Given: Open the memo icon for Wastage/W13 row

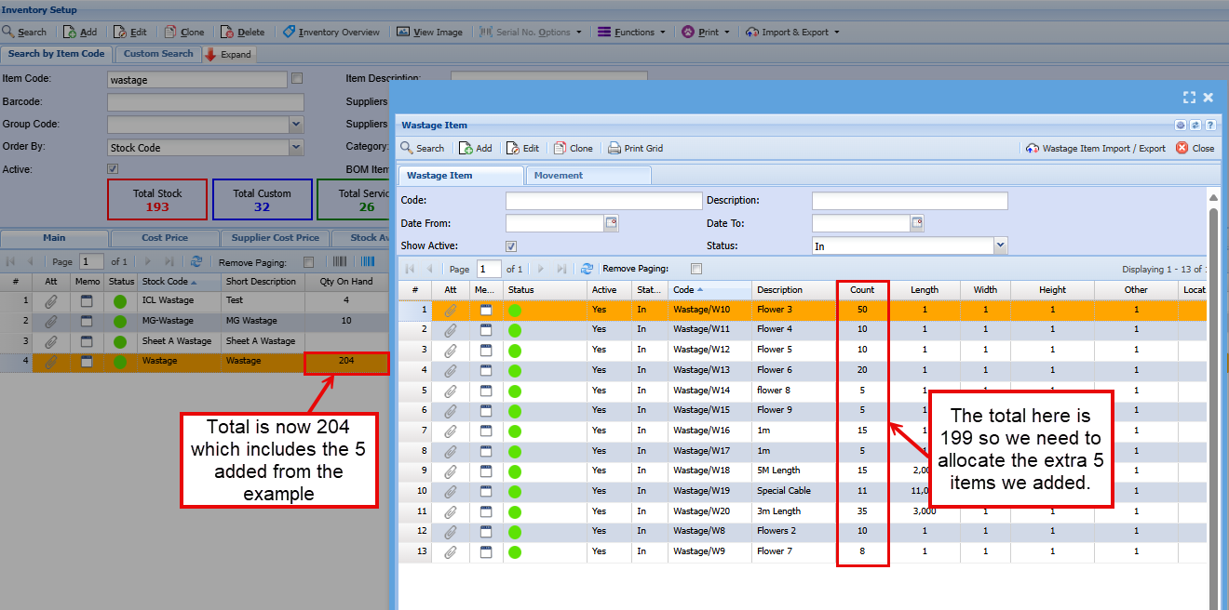Looking at the screenshot, I should pyautogui.click(x=484, y=370).
